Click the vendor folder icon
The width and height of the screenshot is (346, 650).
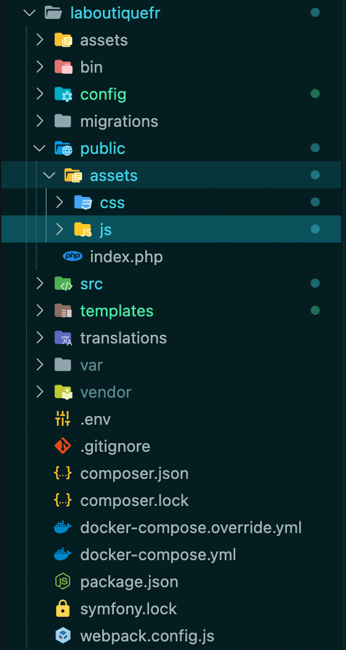(63, 391)
